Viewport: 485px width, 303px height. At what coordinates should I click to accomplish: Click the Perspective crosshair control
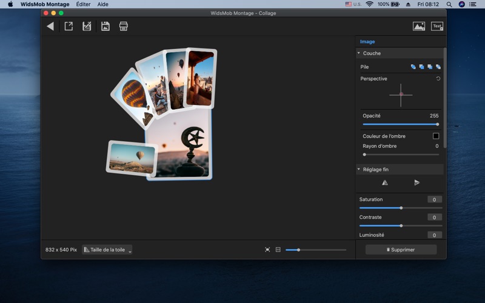tap(401, 95)
